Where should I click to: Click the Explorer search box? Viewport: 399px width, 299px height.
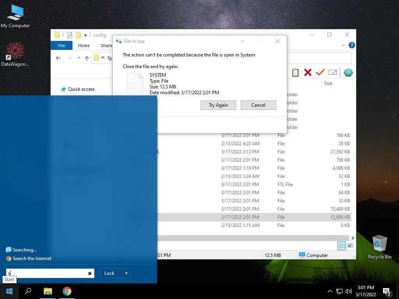coord(319,58)
